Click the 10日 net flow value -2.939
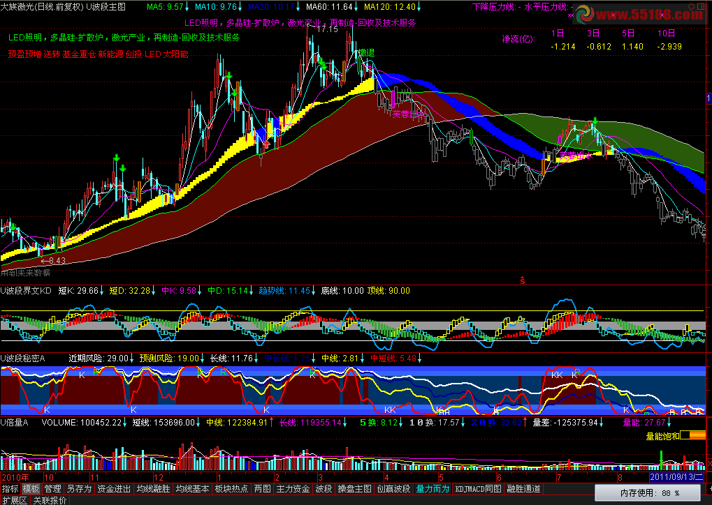This screenshot has width=712, height=505. coord(669,46)
